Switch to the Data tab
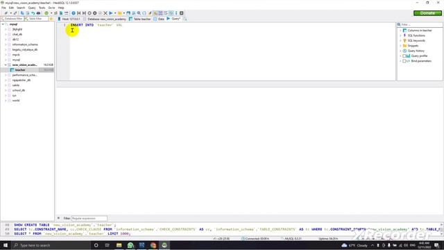 (x=159, y=19)
